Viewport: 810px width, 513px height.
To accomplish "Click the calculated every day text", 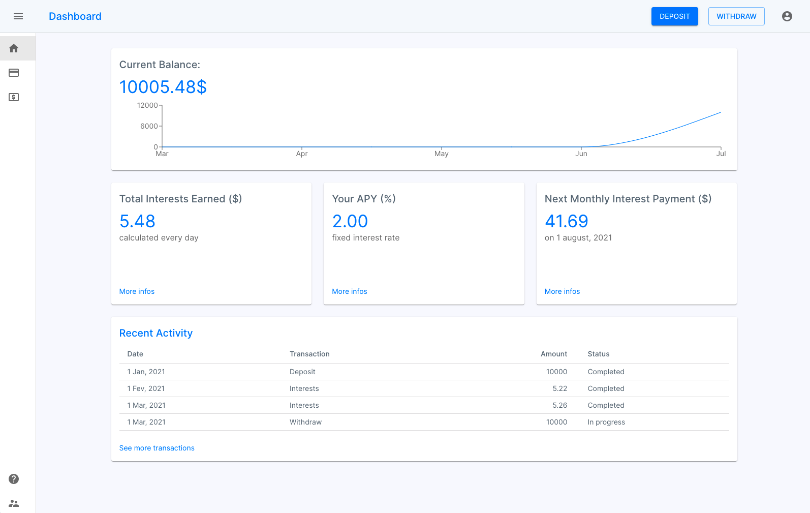I will click(x=159, y=237).
